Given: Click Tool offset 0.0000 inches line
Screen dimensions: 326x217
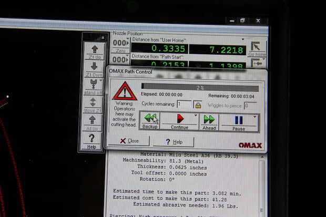Looking at the screenshot, I should (169, 173).
